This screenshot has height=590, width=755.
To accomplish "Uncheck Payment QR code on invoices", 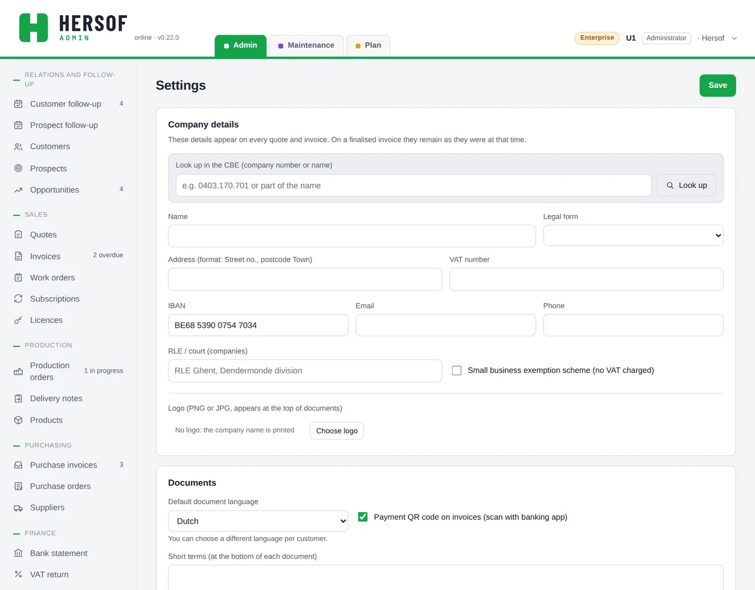I will pos(363,517).
